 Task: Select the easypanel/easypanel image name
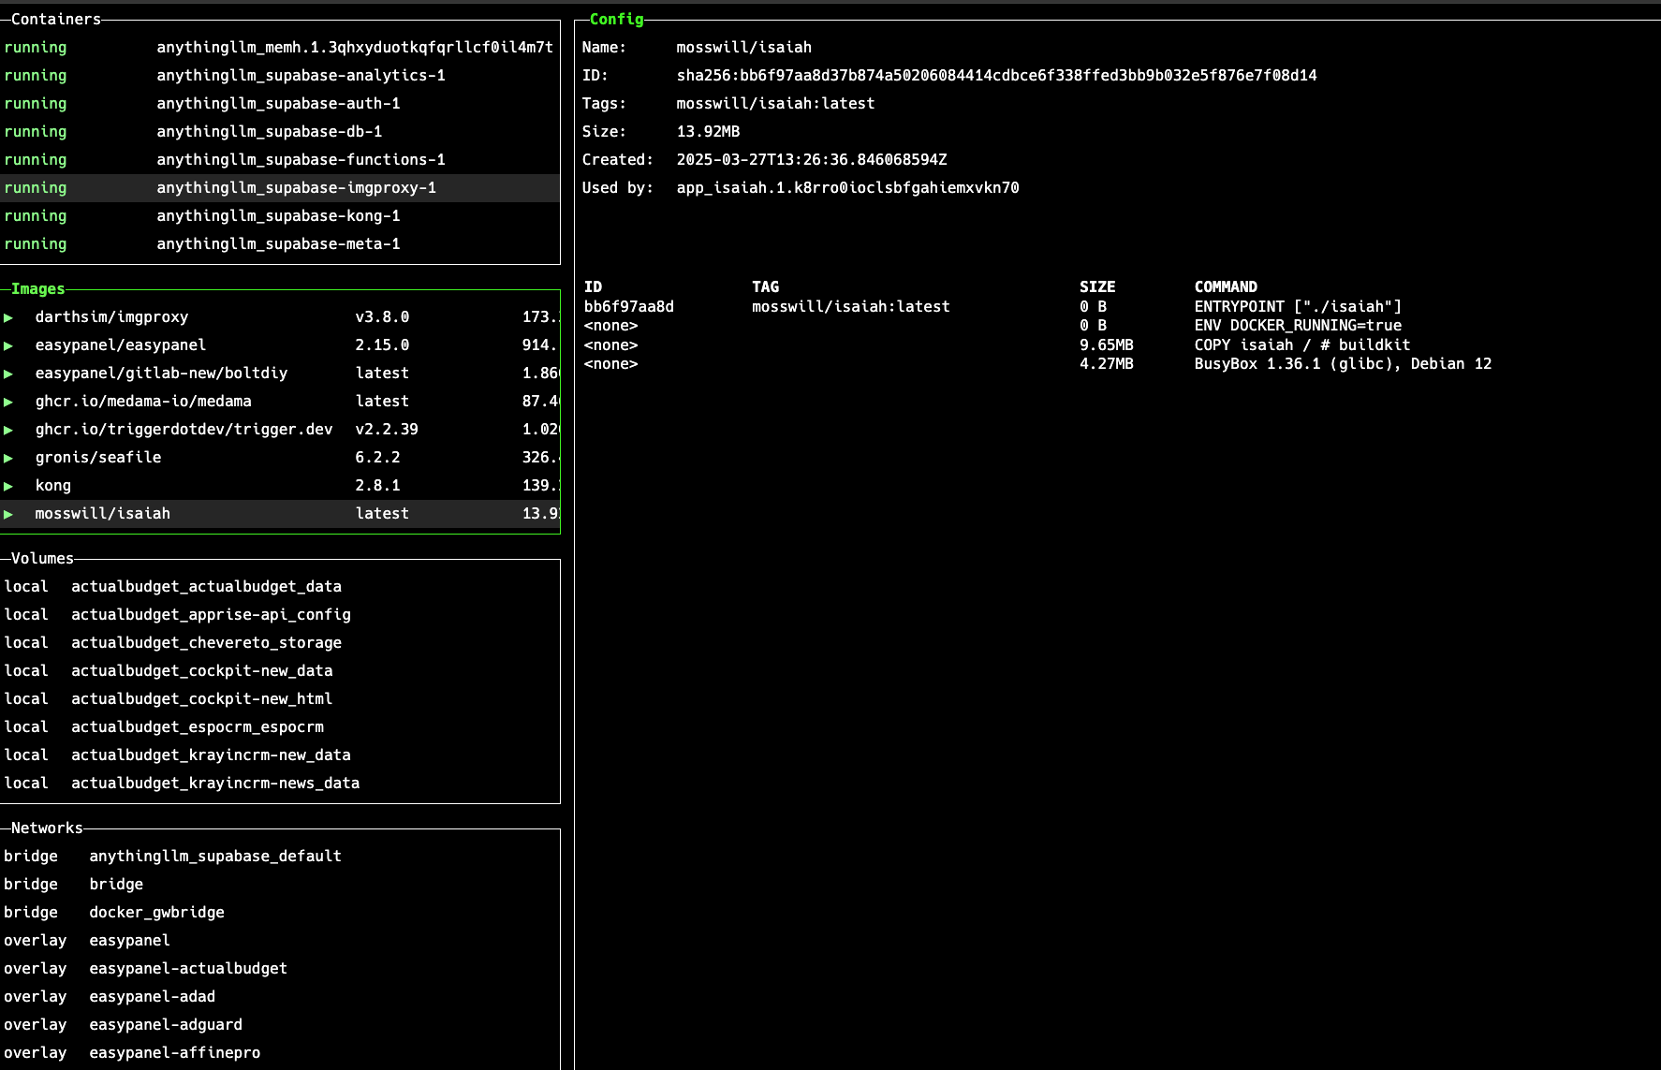[120, 345]
